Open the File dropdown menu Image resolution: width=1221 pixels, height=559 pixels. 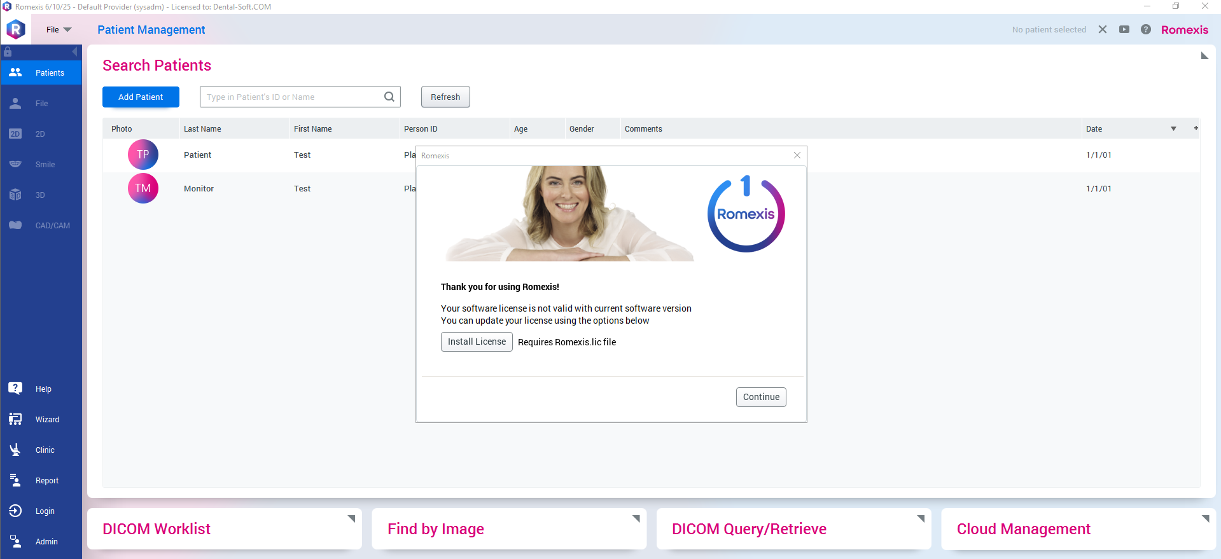point(59,29)
